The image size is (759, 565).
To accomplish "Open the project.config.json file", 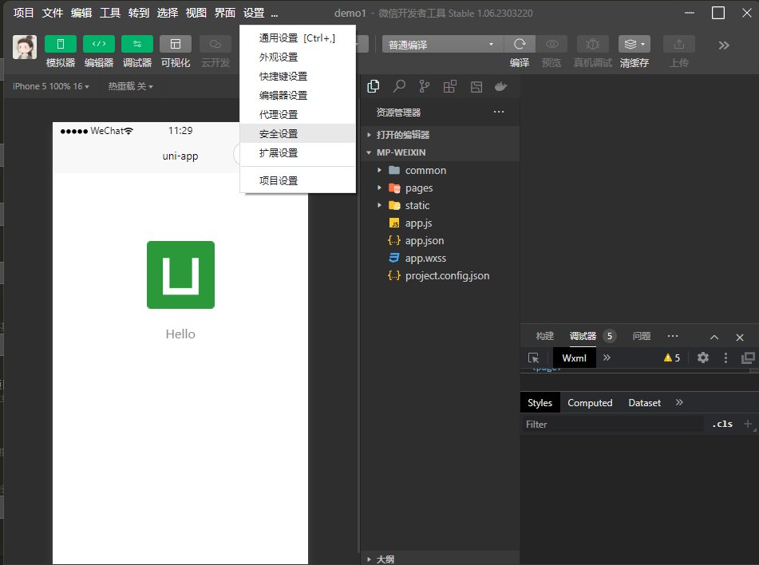I will (441, 275).
